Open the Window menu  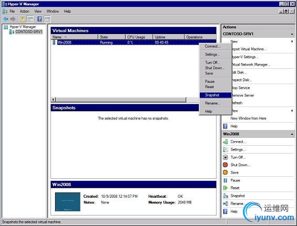pos(53,12)
